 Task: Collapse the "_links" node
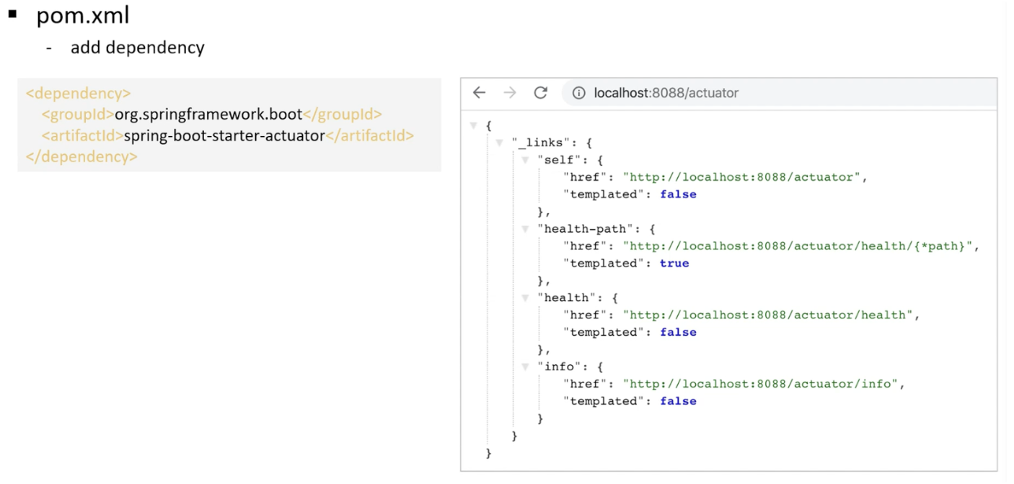(500, 143)
